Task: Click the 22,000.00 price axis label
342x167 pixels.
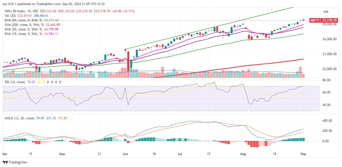Action: [329, 69]
